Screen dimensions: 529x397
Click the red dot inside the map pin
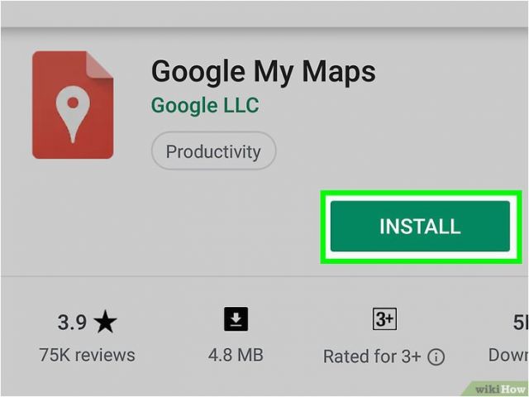point(73,103)
